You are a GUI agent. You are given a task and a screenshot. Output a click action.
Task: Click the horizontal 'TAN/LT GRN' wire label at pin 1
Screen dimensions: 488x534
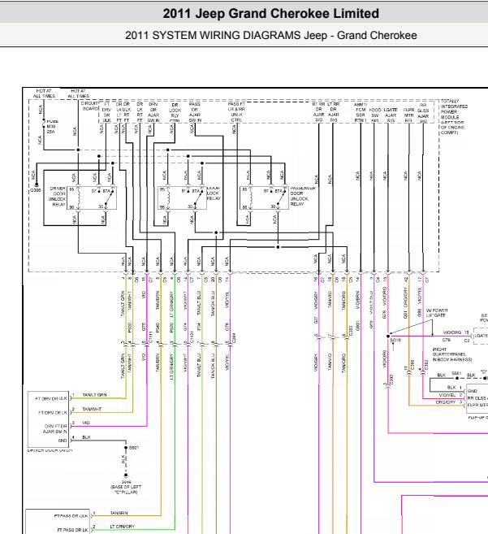(x=95, y=395)
